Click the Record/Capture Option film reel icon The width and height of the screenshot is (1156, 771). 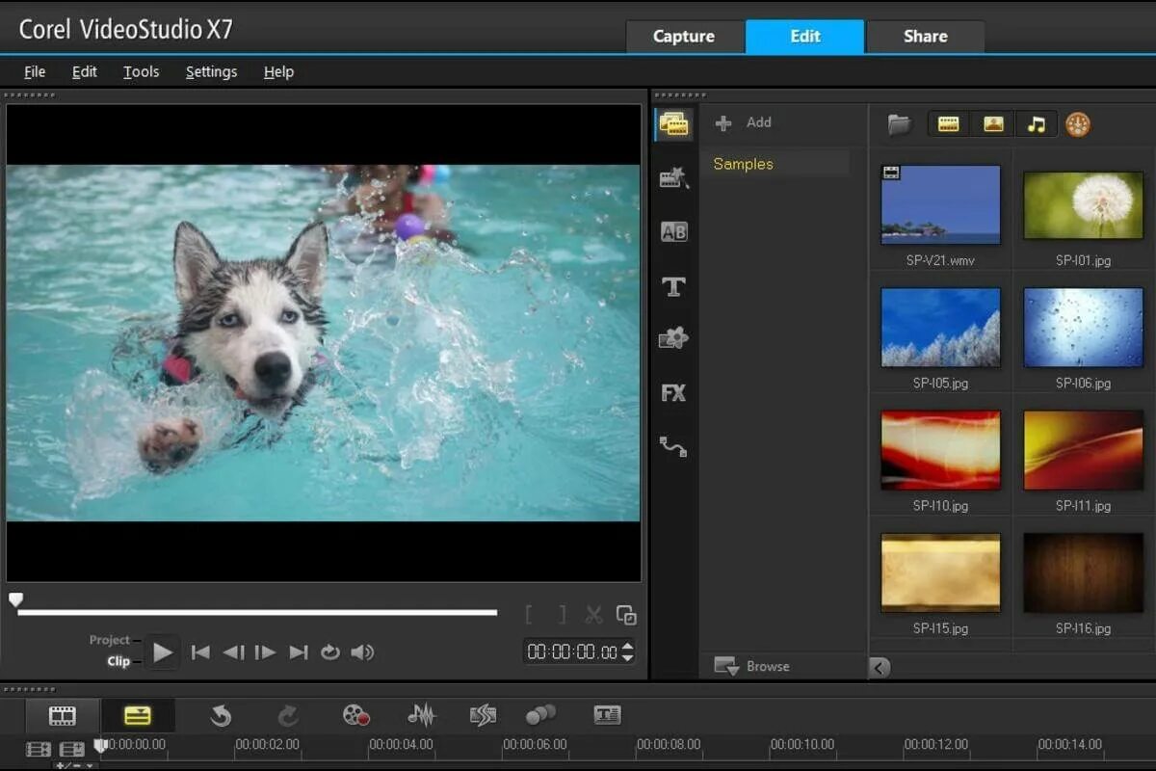tap(355, 714)
